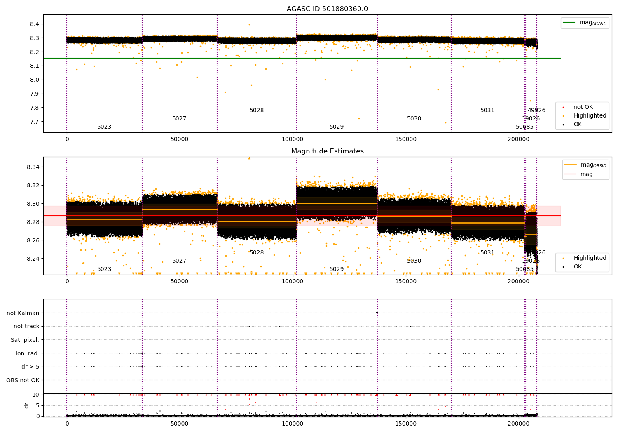Click the 8.26 y-axis tick label

[33, 240]
